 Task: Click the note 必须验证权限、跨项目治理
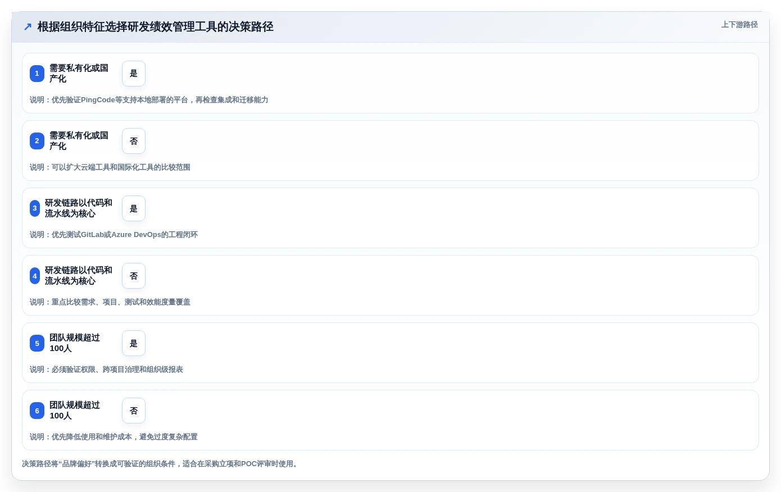(x=106, y=370)
